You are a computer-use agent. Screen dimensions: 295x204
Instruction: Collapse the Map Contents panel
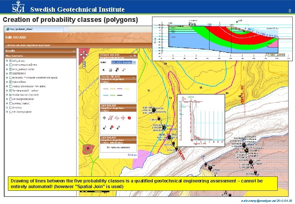pos(74,56)
